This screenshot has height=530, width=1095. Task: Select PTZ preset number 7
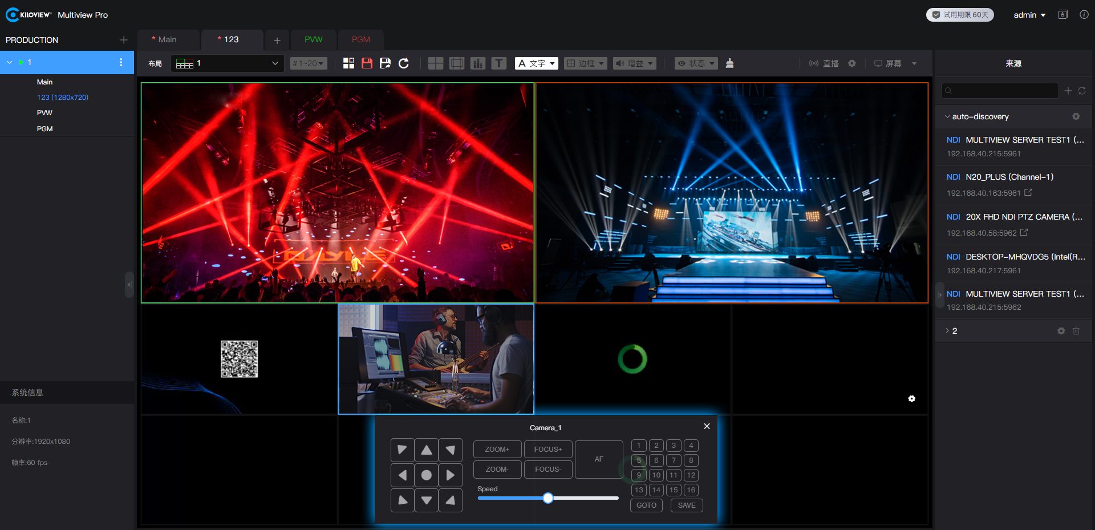pos(674,460)
